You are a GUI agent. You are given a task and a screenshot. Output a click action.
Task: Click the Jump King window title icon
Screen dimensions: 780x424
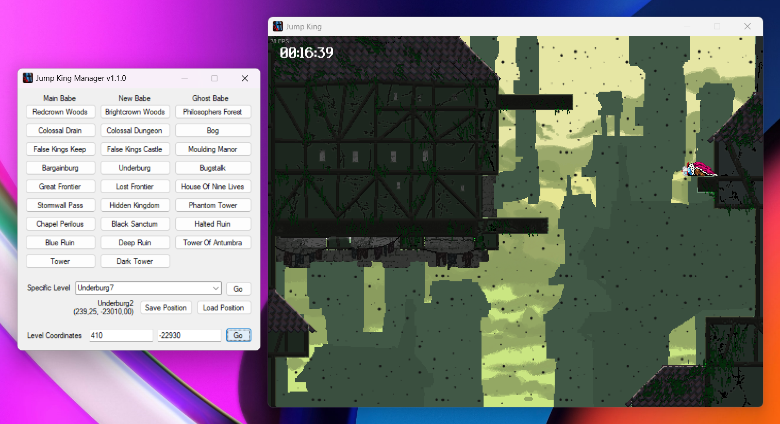coord(278,26)
